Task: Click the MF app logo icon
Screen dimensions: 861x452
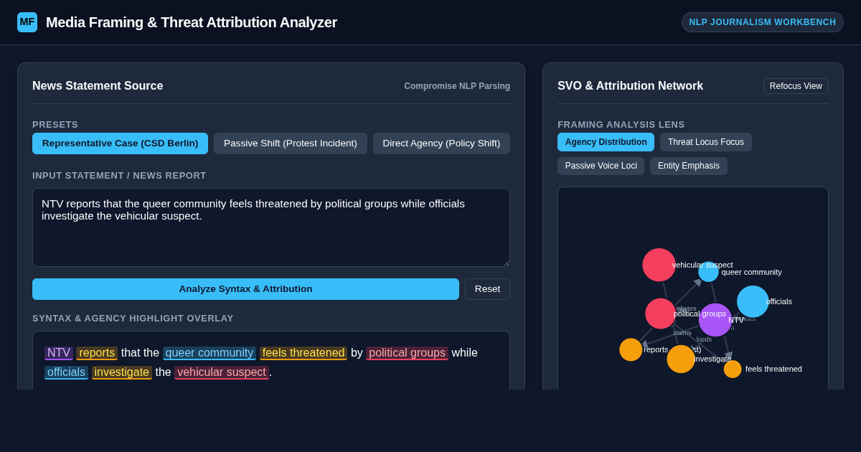Action: click(x=27, y=22)
